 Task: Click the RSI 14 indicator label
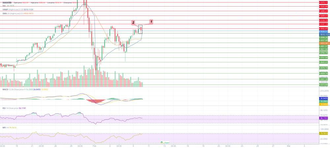(13, 108)
